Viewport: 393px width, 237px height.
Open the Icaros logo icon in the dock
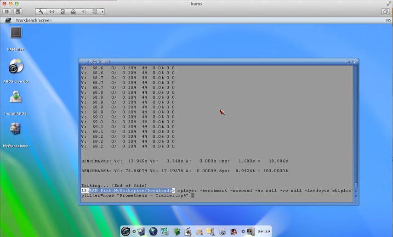pos(126,231)
